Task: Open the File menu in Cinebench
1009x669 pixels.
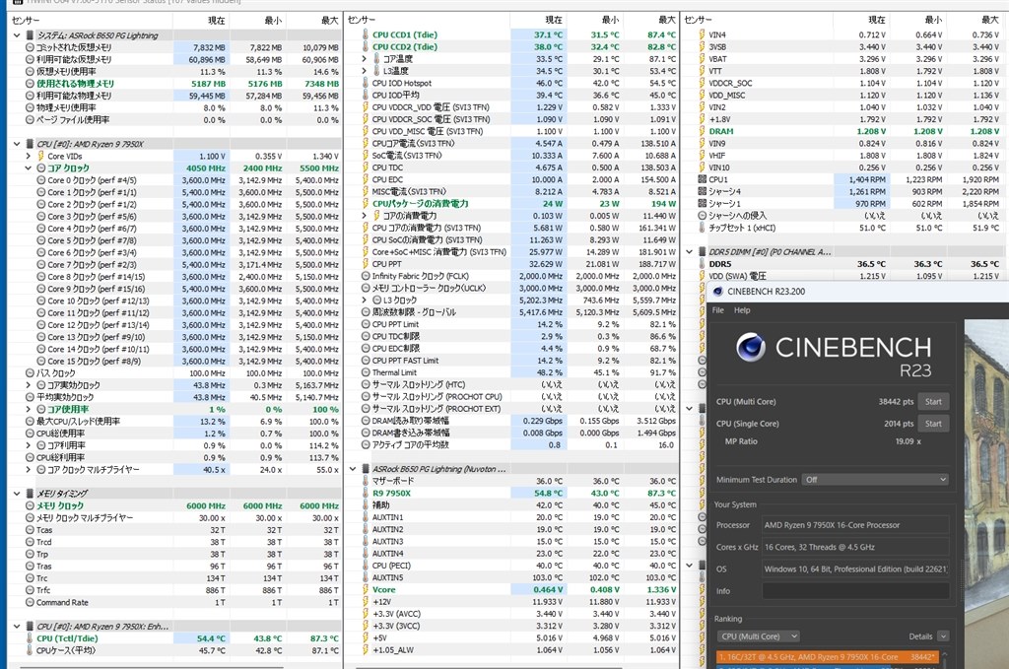Action: tap(718, 310)
